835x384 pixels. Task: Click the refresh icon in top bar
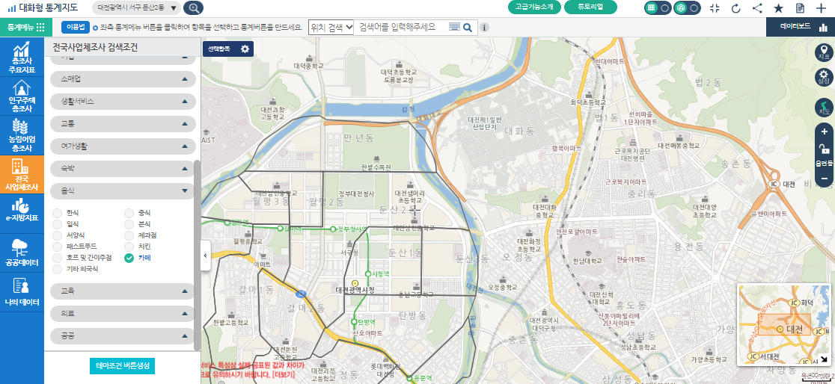(x=735, y=8)
